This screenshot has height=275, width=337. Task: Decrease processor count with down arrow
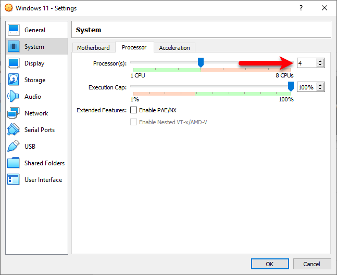(x=320, y=65)
